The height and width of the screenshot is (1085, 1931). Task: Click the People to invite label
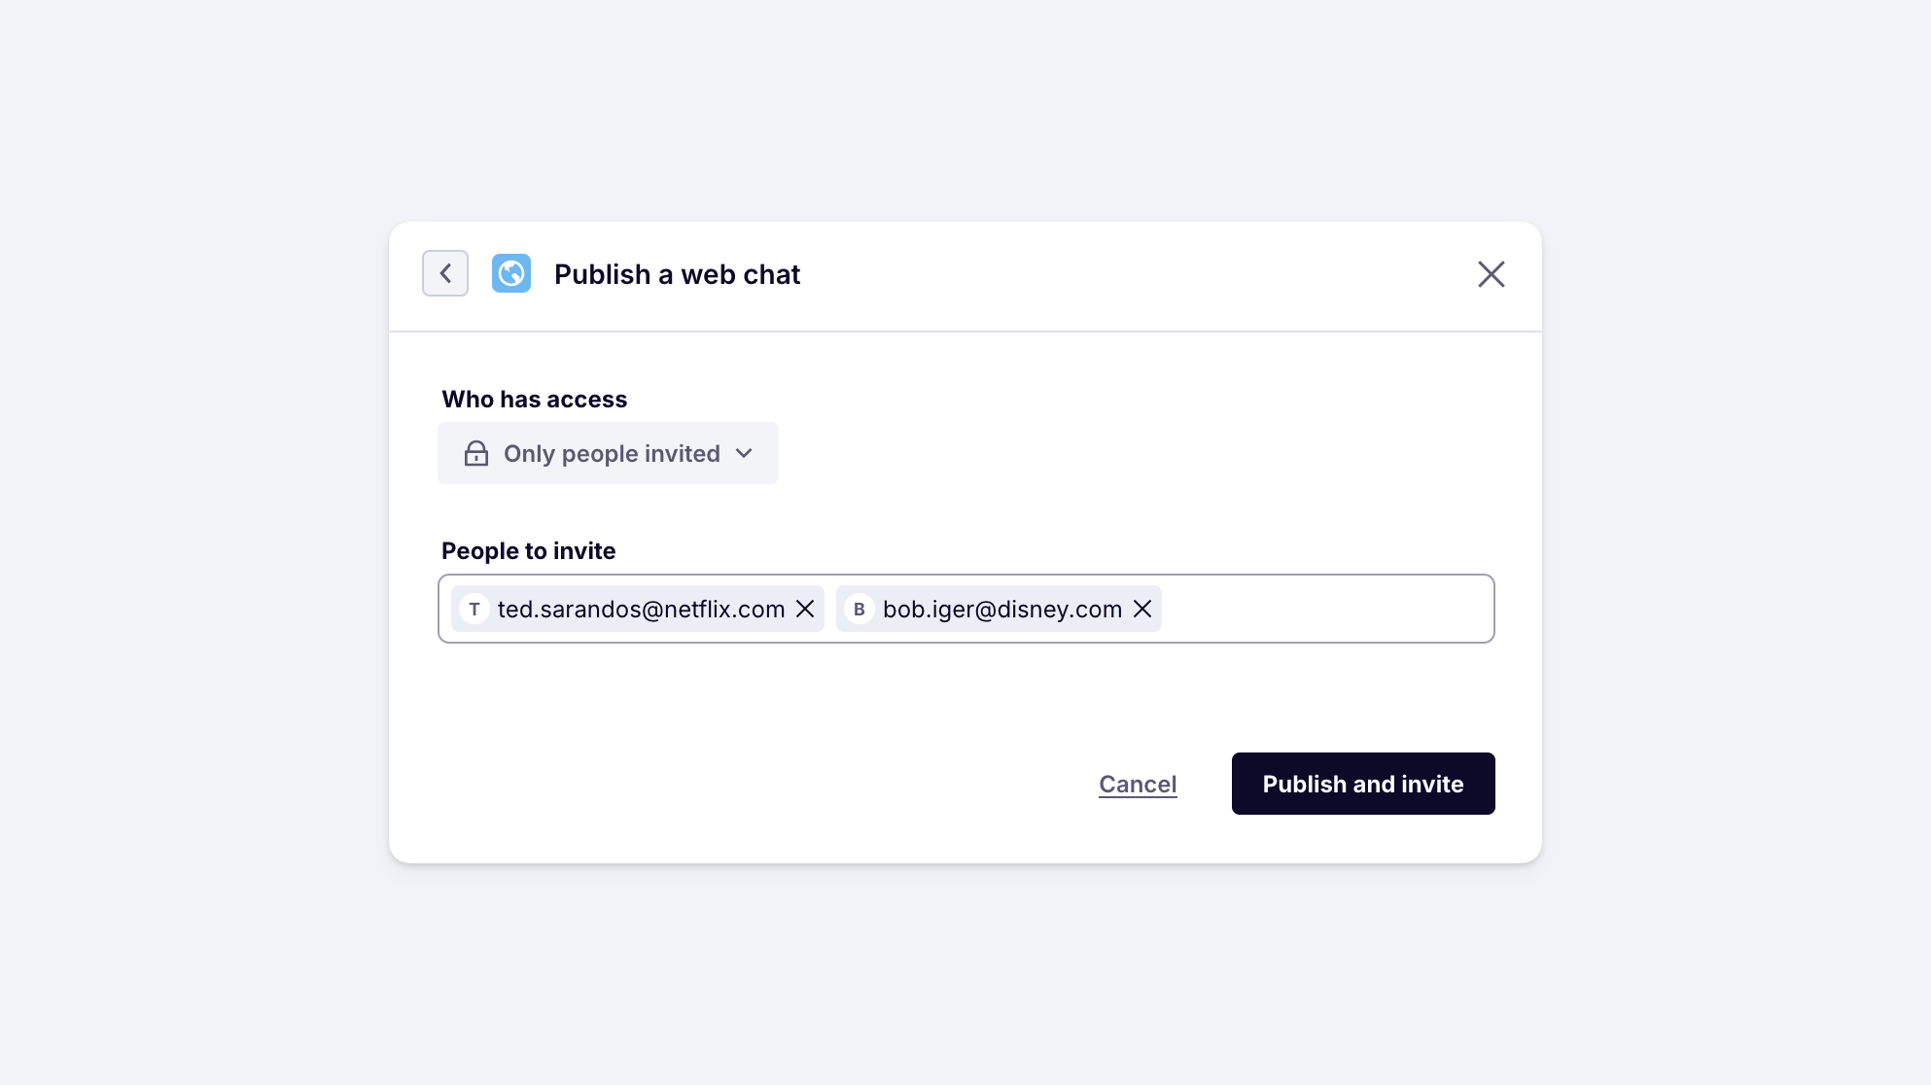(x=528, y=551)
